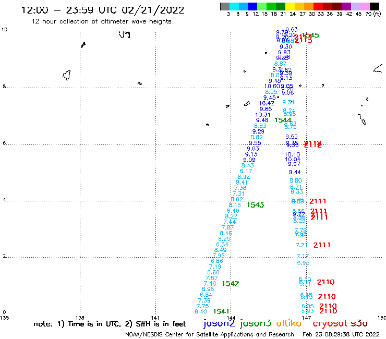Viewport: 386px width, 339px height.
Task: Click the wave height value 9.44
Action: (x=295, y=172)
